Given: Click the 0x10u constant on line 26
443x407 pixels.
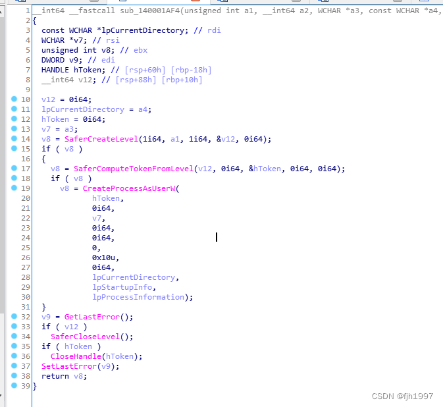Looking at the screenshot, I should pyautogui.click(x=103, y=258).
